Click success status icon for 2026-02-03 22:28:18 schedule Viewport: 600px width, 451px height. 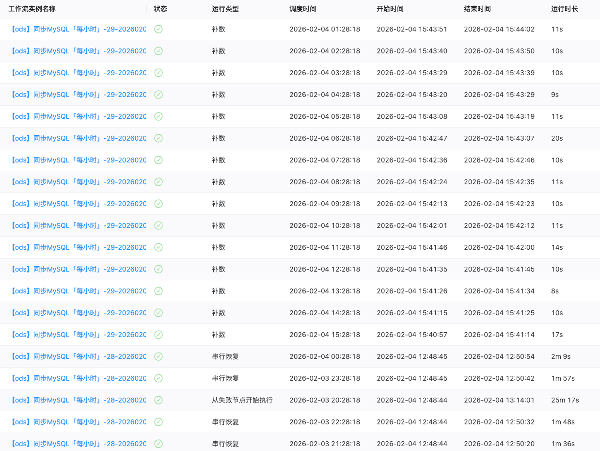[158, 422]
